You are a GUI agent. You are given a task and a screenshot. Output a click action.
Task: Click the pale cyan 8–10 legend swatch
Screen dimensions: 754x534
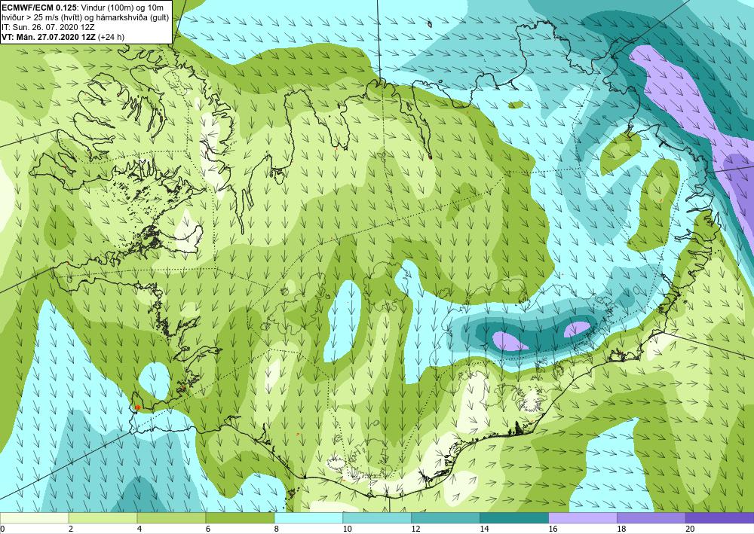tap(308, 517)
